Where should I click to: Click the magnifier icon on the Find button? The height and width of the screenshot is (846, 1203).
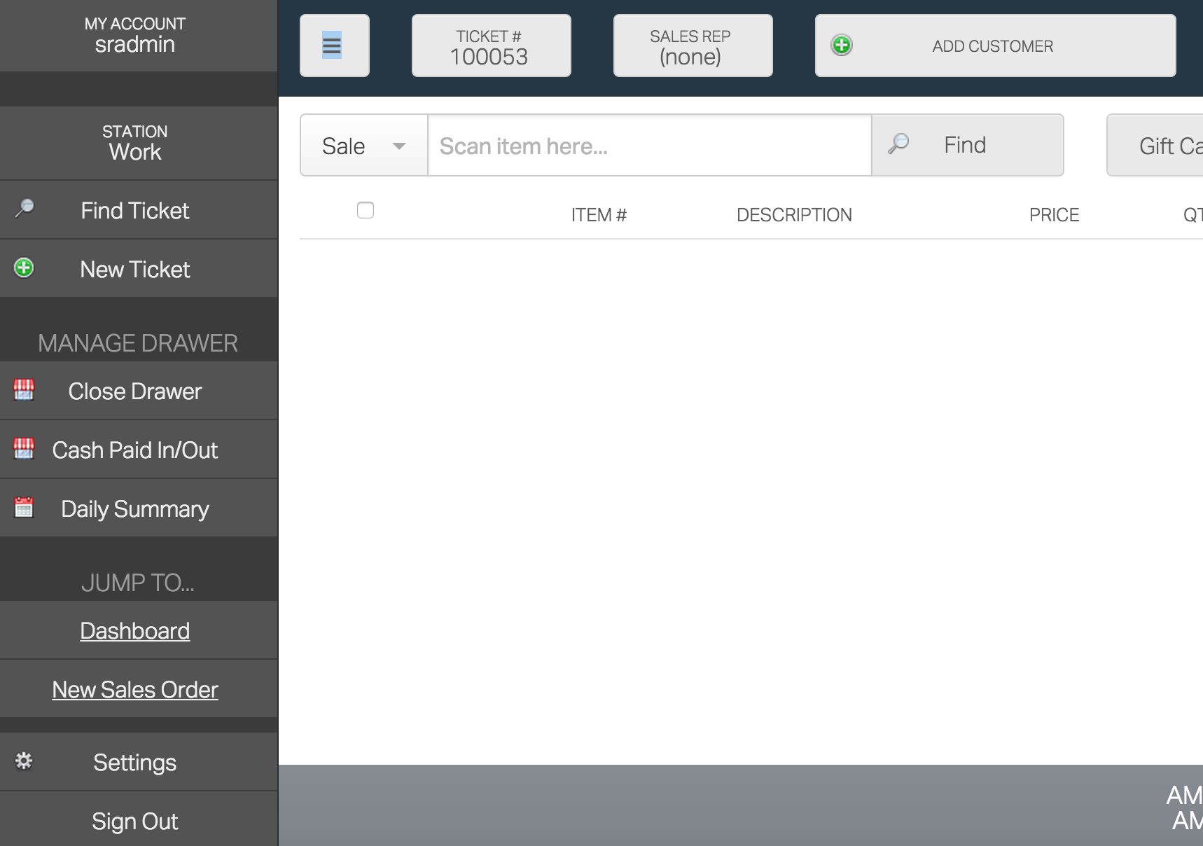click(x=898, y=144)
